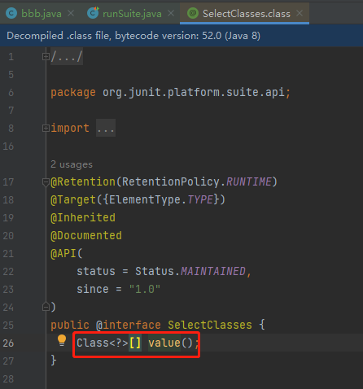
Task: Click RUNTIME constant in RetentionPolicy
Action: [x=249, y=181]
